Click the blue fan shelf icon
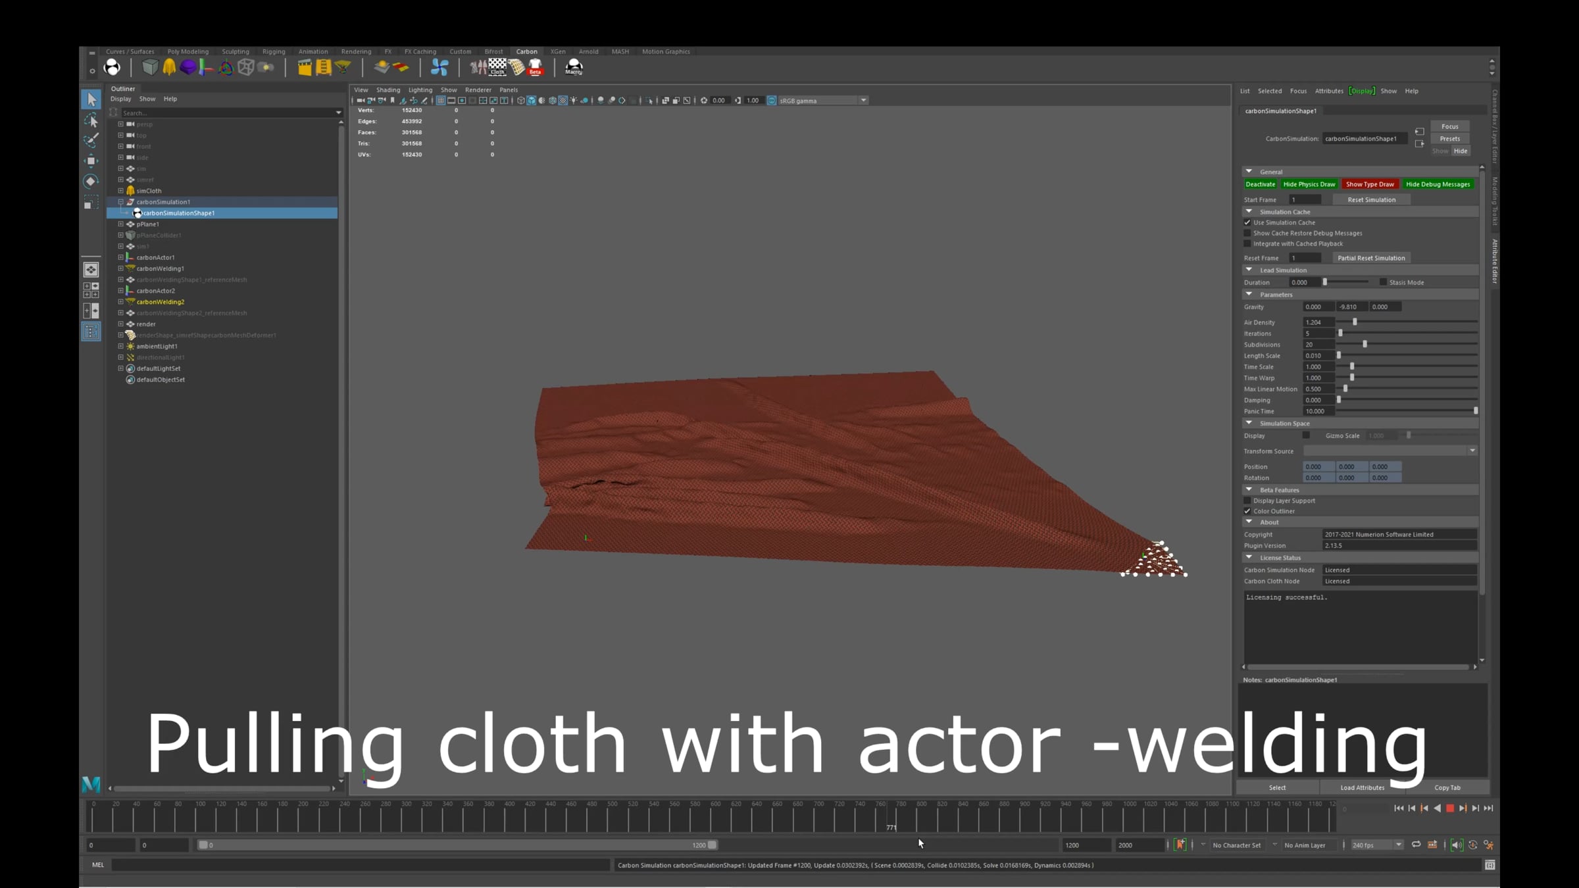This screenshot has height=888, width=1579. tap(439, 67)
